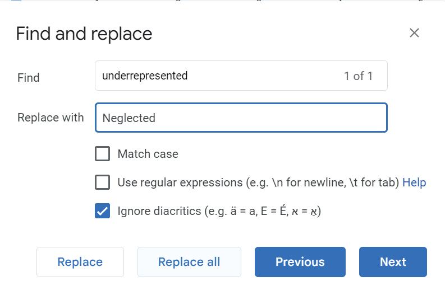Uncheck the Ignore diacritics checkbox

click(102, 211)
